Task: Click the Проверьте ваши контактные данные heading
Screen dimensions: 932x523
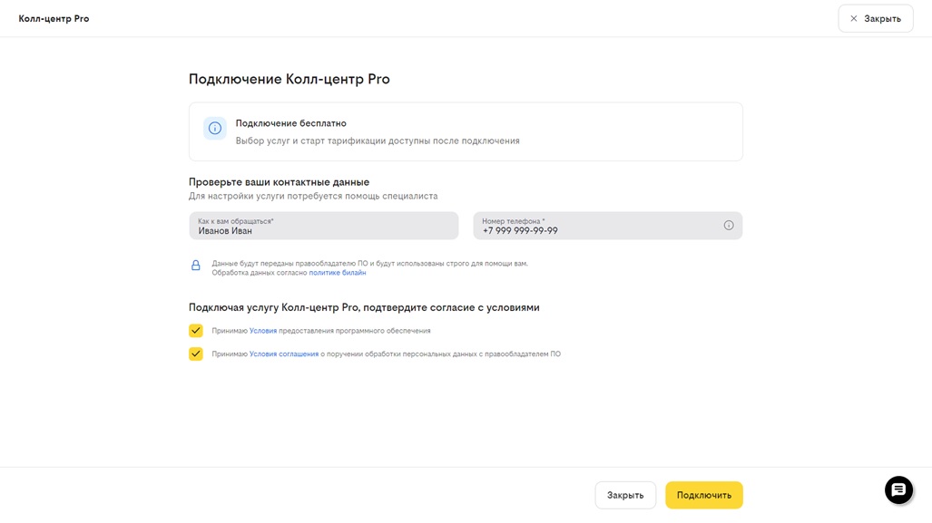Action: tap(279, 182)
